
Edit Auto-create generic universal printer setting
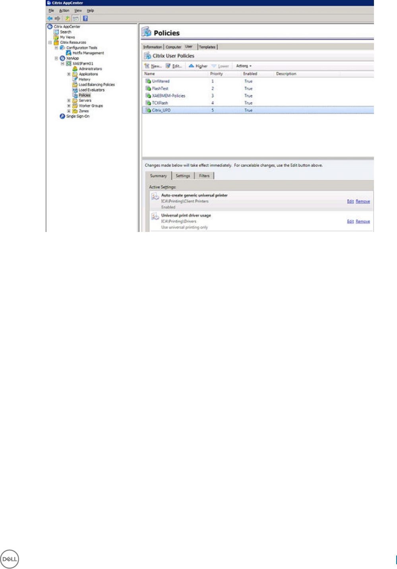(350, 201)
